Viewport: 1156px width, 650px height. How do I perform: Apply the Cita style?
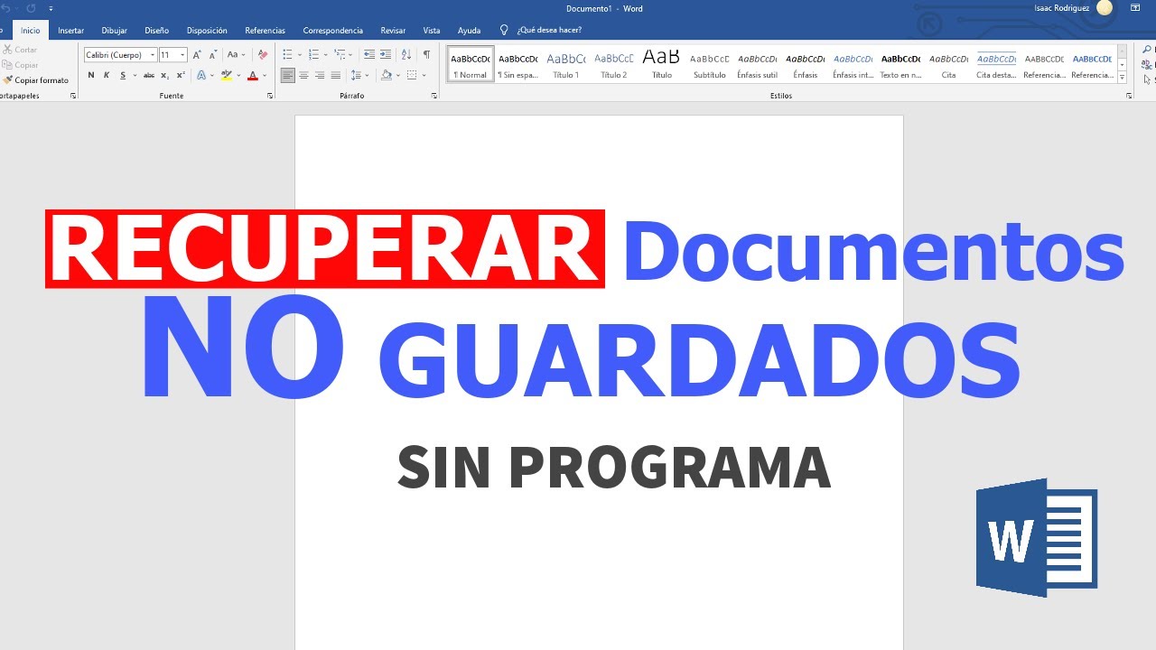(948, 64)
